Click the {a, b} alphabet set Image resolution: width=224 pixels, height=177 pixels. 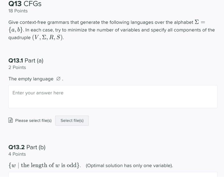(17, 30)
